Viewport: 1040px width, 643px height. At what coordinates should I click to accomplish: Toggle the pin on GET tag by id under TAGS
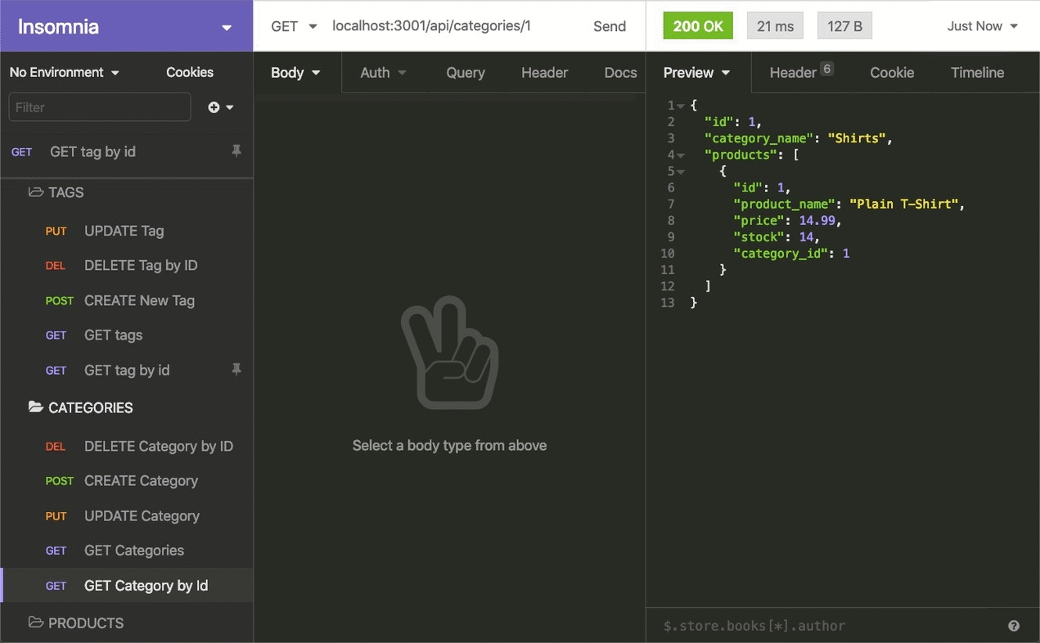[x=236, y=370]
